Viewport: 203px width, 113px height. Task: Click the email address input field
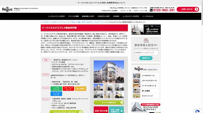click(x=146, y=53)
